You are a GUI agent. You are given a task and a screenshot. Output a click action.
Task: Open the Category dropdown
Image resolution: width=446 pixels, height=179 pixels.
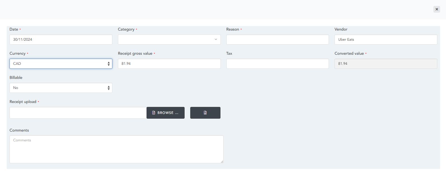point(169,40)
